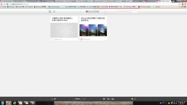This screenshot has width=187, height=105.
Task: Open Facebook bookmark in bookmarks bar
Action: click(11, 7)
